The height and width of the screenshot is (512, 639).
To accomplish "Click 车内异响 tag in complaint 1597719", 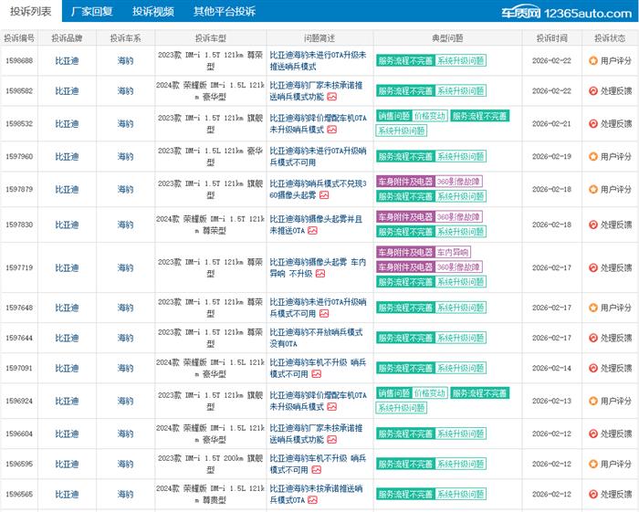I will tap(453, 252).
